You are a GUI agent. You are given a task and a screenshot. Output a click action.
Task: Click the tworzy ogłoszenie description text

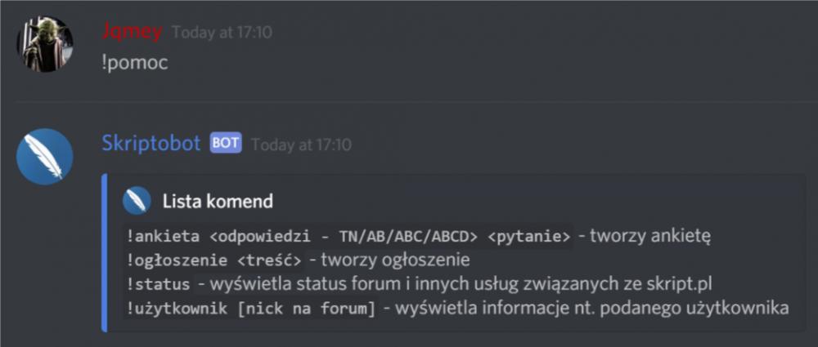point(395,260)
